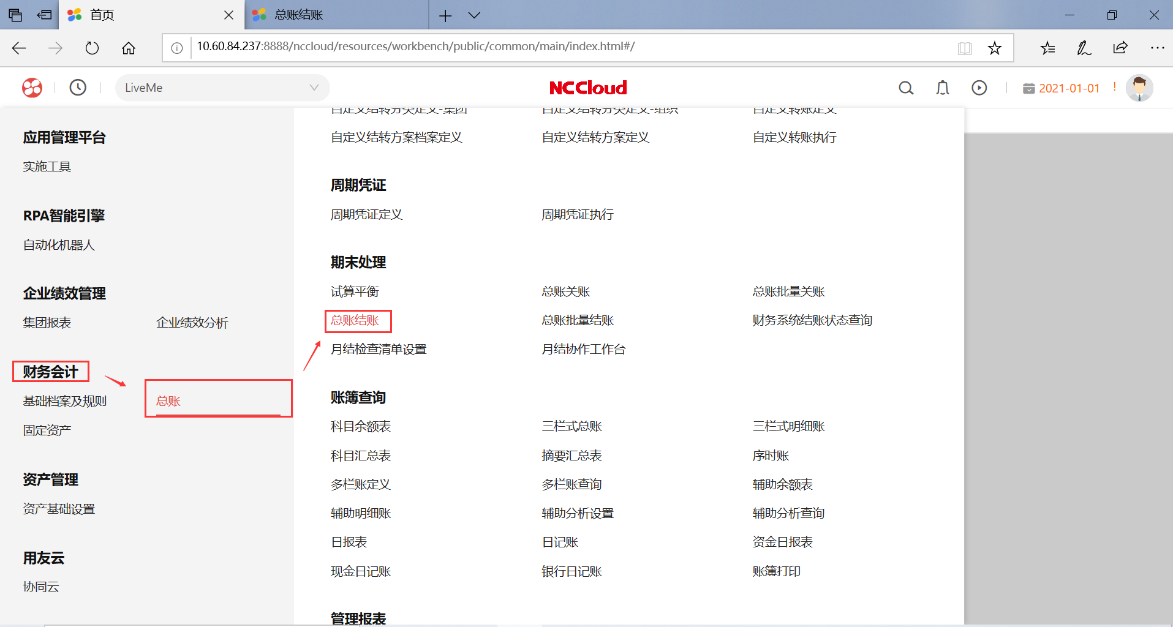Refresh the browser page
Image resolution: width=1173 pixels, height=627 pixels.
pos(92,48)
